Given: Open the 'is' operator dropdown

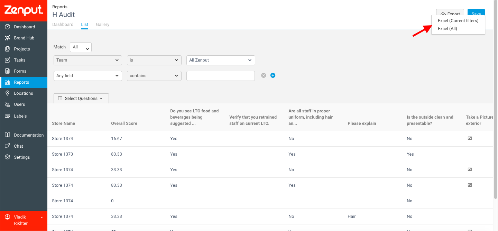Looking at the screenshot, I should coord(154,60).
